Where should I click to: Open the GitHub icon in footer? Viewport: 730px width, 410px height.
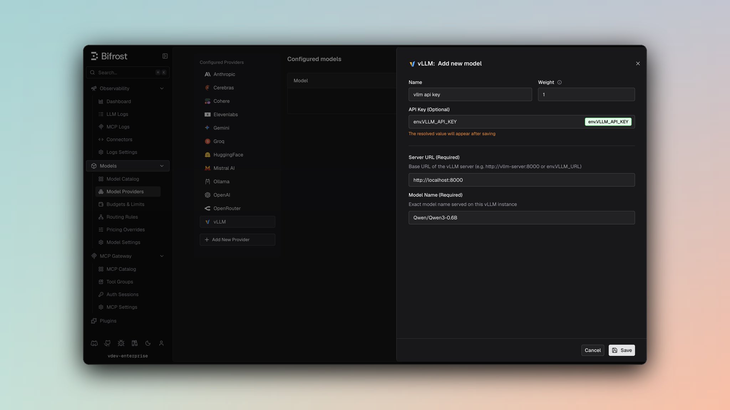[107, 343]
